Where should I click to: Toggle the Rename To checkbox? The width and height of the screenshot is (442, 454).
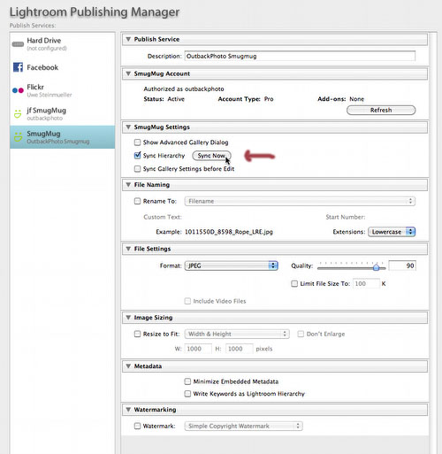tap(137, 201)
